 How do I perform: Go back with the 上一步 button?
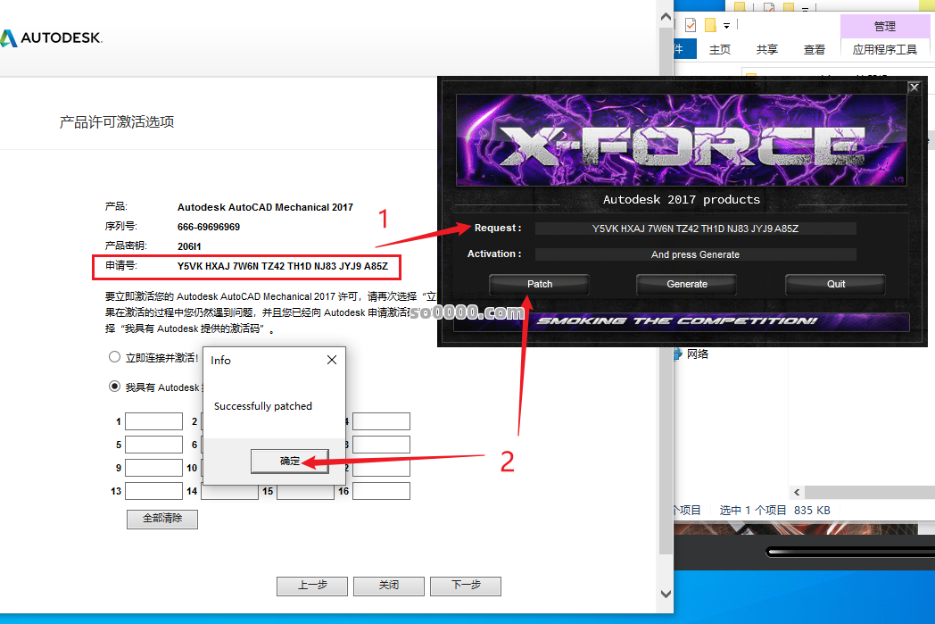click(x=312, y=586)
